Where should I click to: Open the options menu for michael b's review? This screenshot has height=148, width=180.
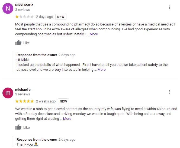pos(170,92)
